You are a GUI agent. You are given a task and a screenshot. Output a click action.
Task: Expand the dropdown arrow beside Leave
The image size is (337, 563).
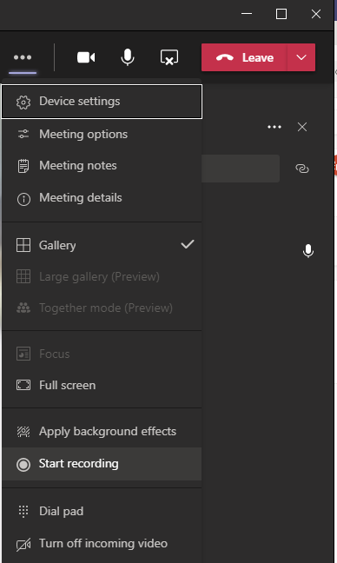click(x=301, y=57)
